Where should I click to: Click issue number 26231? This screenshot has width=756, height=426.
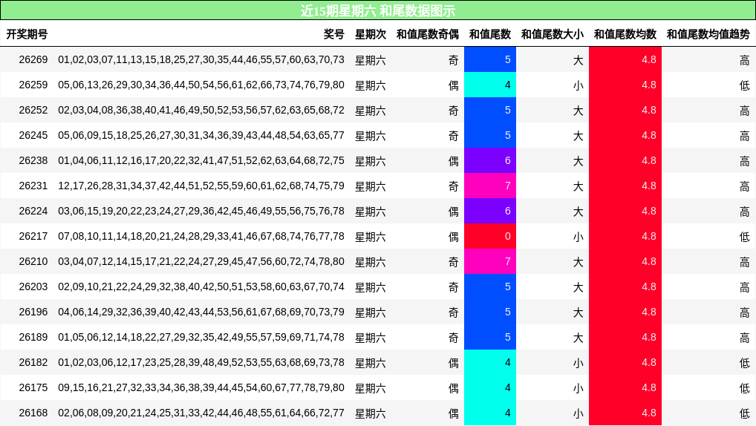pos(33,186)
